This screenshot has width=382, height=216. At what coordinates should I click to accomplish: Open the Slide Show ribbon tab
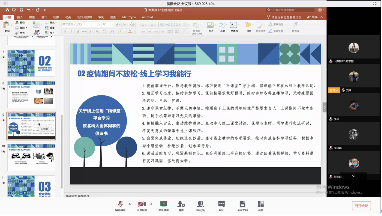pos(85,17)
